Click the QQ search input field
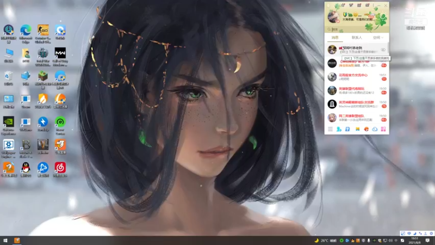The width and height of the screenshot is (435, 245). pos(357,29)
